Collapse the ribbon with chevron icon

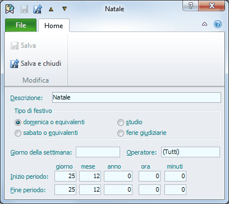pos(204,24)
